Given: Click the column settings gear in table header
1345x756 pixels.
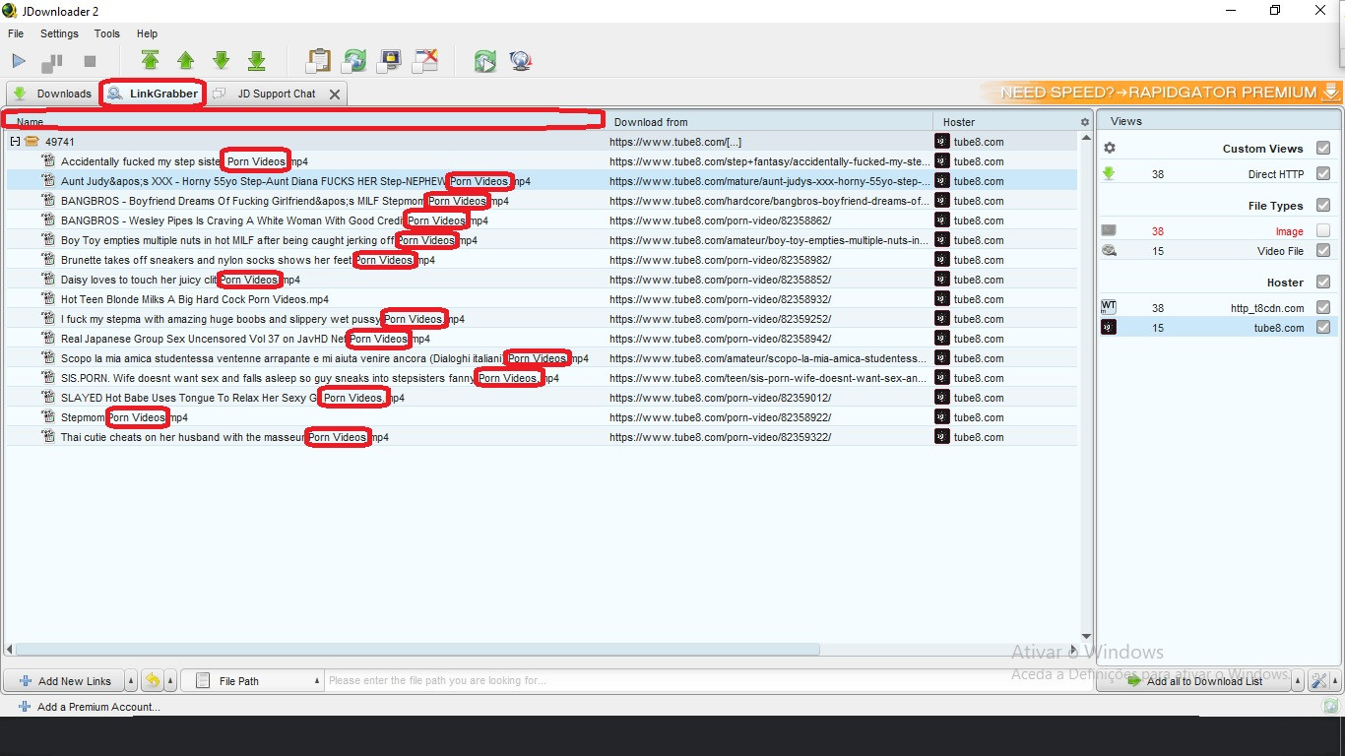Looking at the screenshot, I should click(x=1085, y=122).
